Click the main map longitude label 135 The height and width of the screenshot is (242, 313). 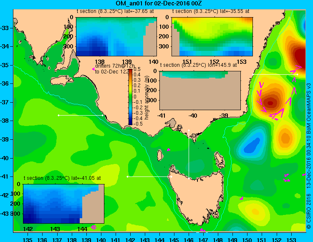[28, 239]
